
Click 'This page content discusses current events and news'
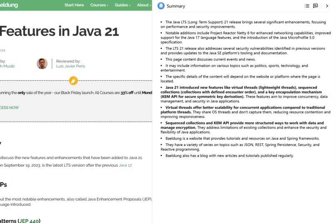[x=211, y=59]
